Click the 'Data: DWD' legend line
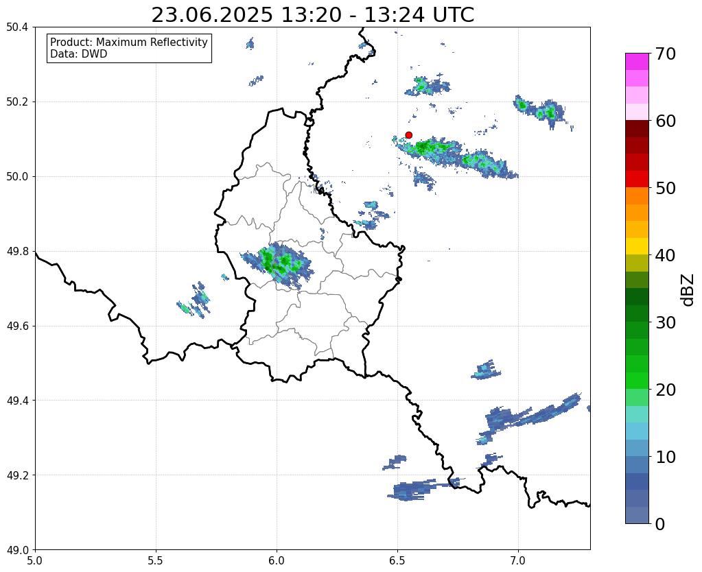This screenshot has width=702, height=572. [x=79, y=54]
